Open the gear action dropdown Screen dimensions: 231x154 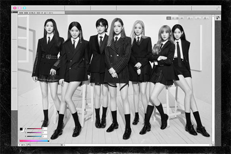[x=206, y=18]
